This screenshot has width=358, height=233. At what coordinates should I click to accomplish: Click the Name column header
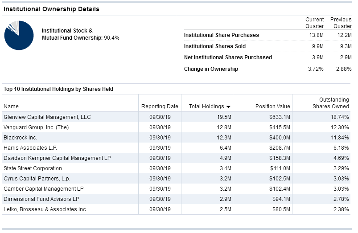click(11, 106)
